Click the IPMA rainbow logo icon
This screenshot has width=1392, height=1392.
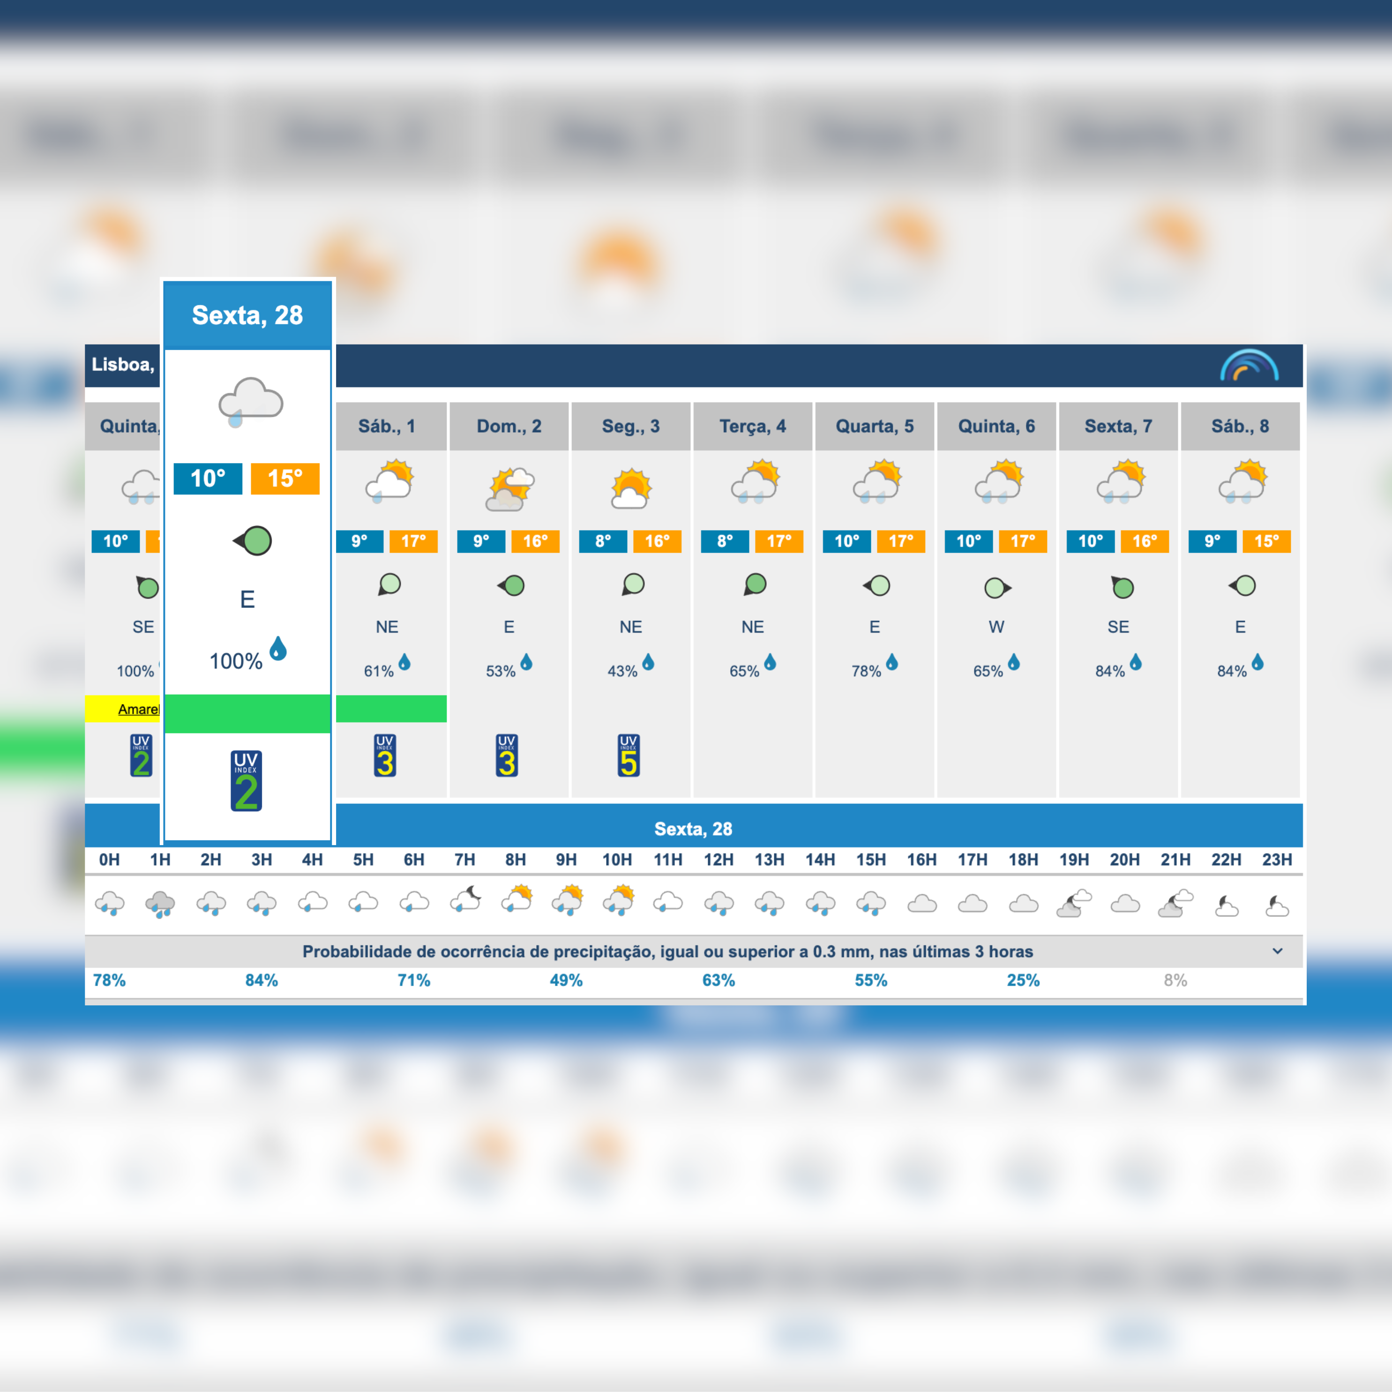coord(1249,365)
